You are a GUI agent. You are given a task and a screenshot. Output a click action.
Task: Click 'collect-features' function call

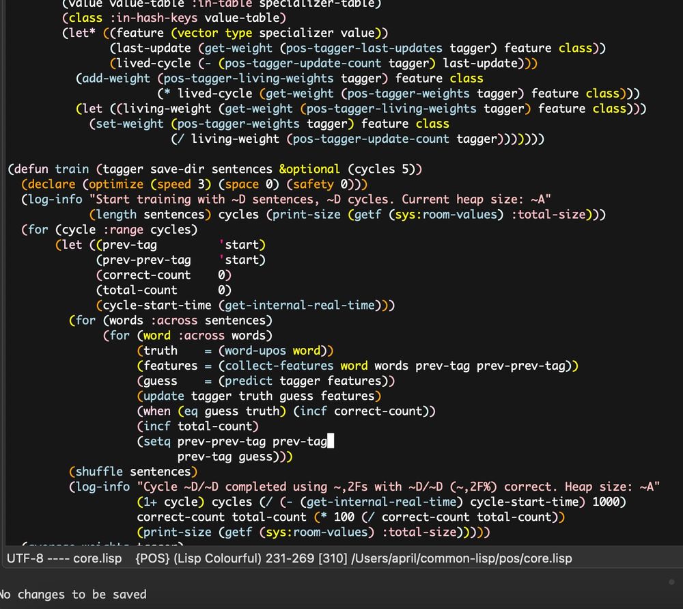point(279,366)
